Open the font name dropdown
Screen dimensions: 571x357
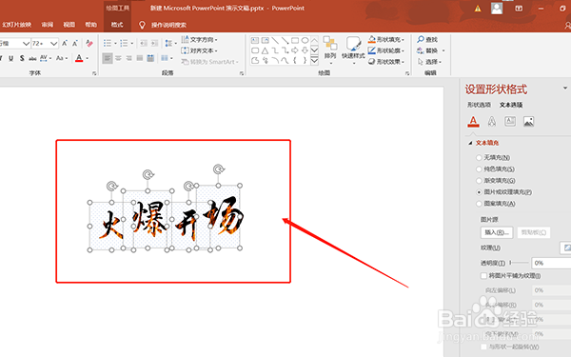[x=26, y=44]
